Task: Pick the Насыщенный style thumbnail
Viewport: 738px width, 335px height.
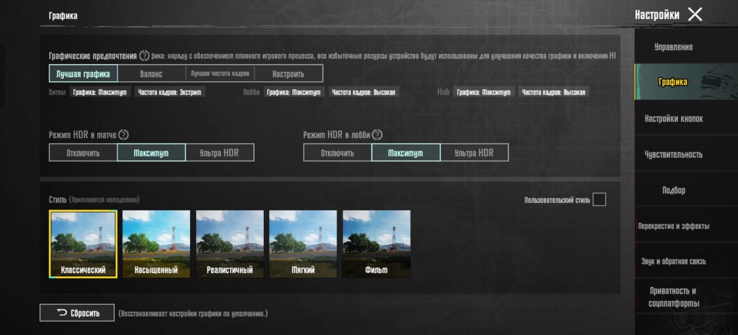Action: tap(156, 244)
